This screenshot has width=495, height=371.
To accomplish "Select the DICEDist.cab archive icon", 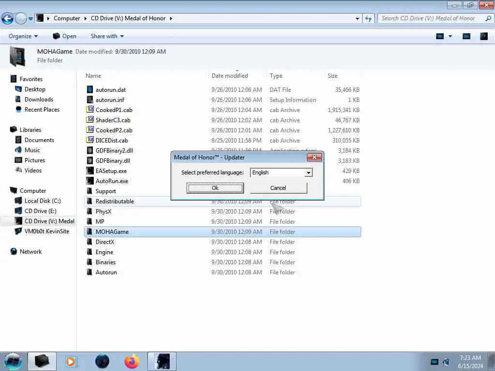I will [90, 140].
